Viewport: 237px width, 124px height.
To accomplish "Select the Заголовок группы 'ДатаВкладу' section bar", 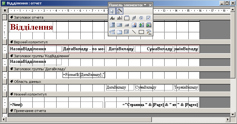I will (x=119, y=69).
